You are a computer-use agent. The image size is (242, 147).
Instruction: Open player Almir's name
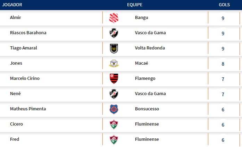tap(16, 17)
